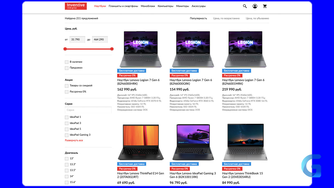Check the IdeaPad Gaming 3 series filter
This screenshot has width=334, height=188.
click(x=67, y=135)
